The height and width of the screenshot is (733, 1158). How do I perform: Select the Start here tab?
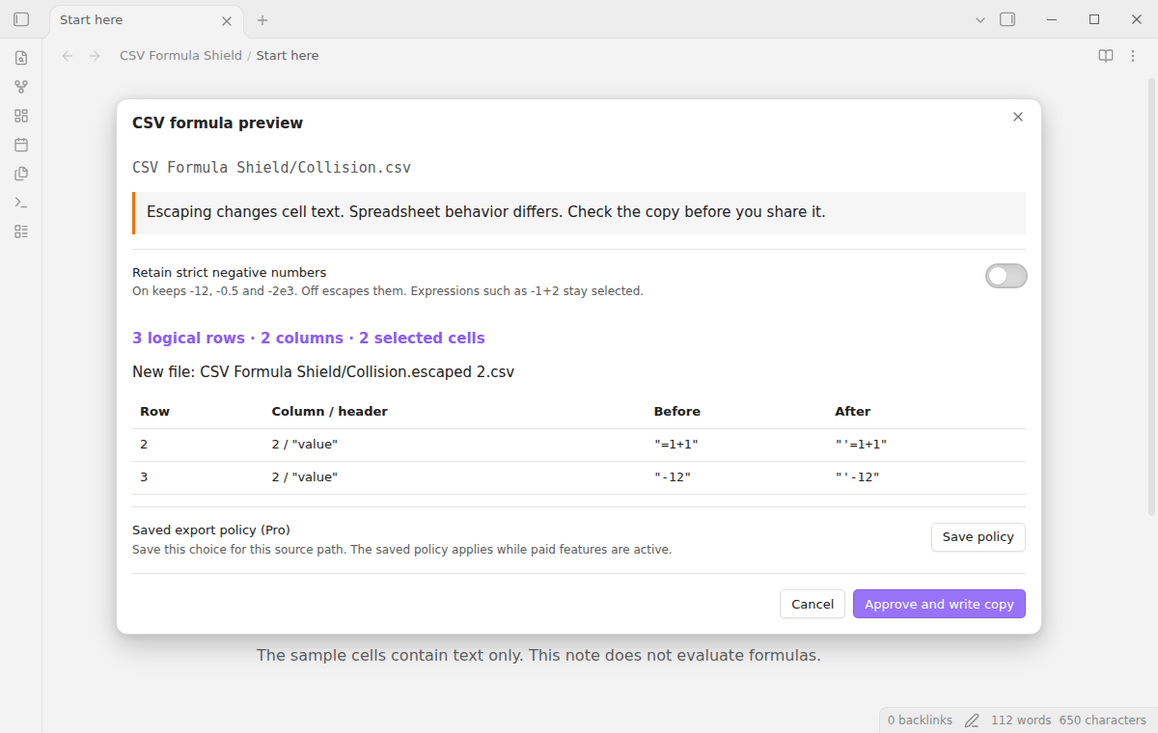click(145, 19)
